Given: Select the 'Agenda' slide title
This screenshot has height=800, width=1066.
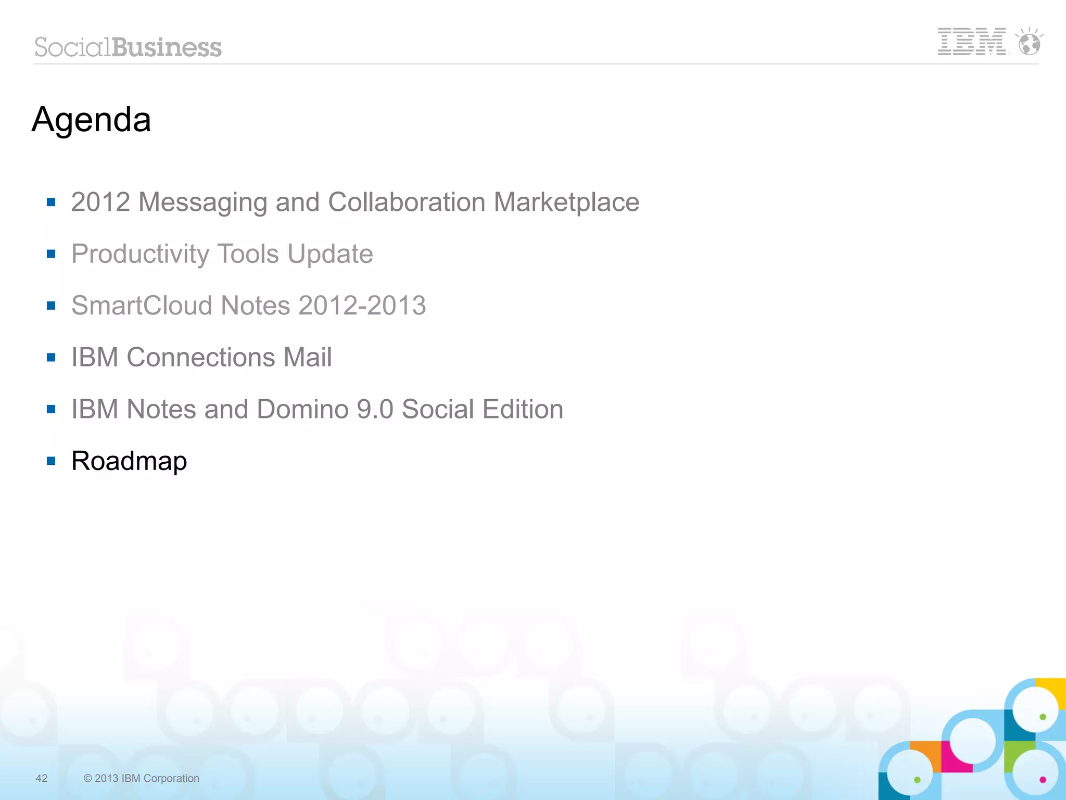Looking at the screenshot, I should (x=92, y=120).
